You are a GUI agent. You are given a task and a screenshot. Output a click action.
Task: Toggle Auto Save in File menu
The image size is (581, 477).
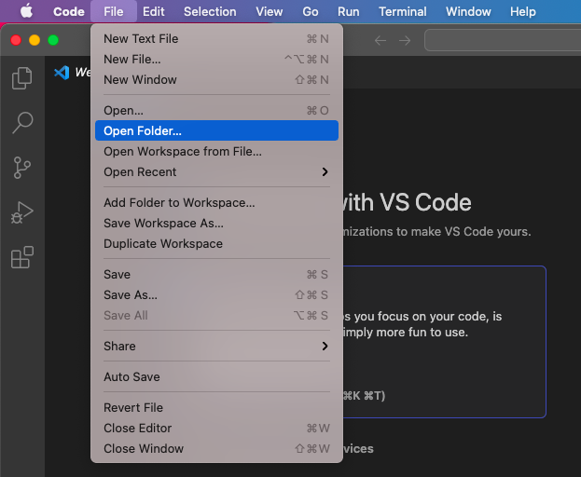[x=131, y=377]
